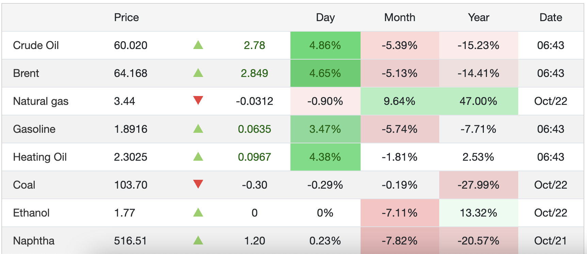Click the Naphtha year change -20.57%
This screenshot has width=587, height=254.
tap(478, 241)
